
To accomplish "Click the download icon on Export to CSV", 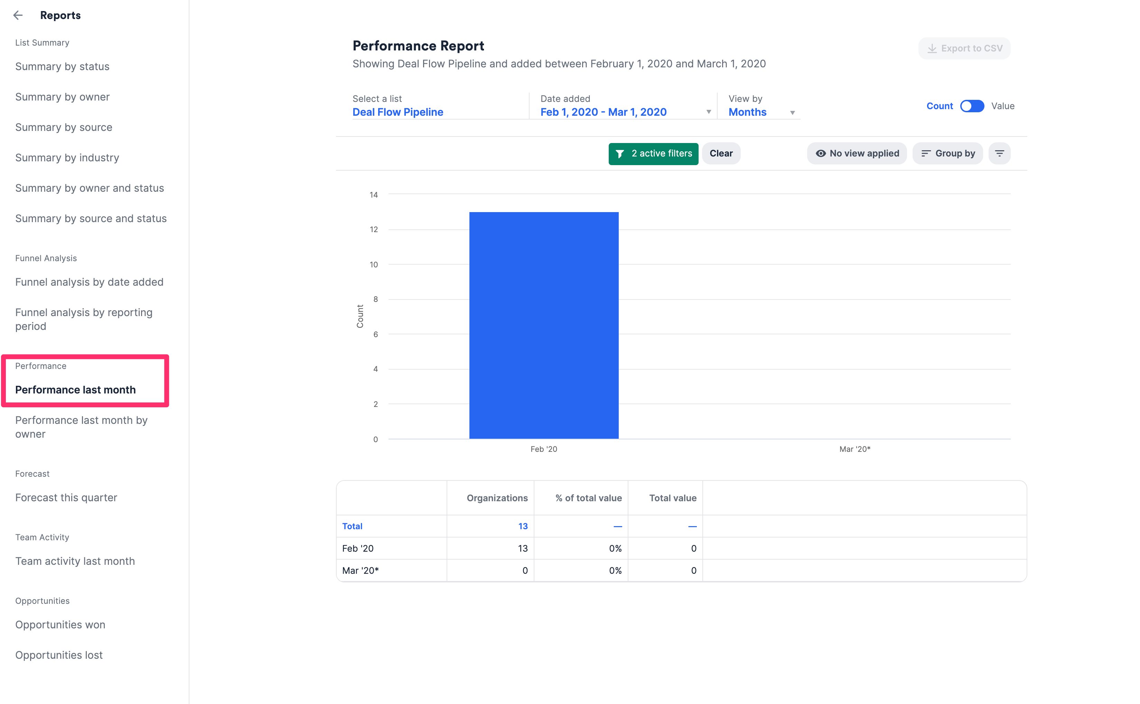I will click(932, 48).
